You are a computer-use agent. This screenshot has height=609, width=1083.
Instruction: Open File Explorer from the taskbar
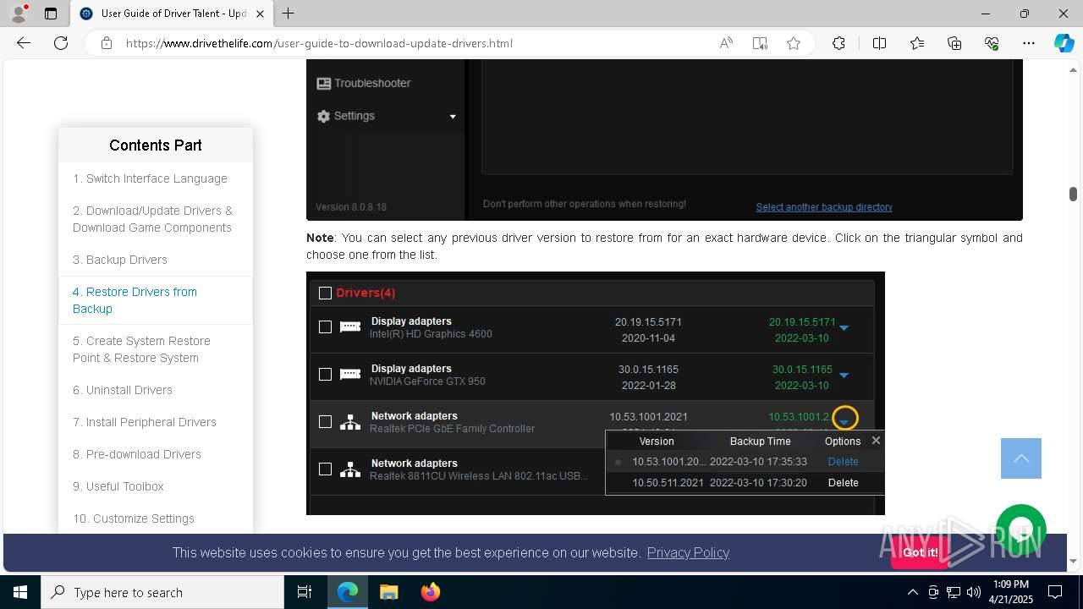pyautogui.click(x=388, y=592)
